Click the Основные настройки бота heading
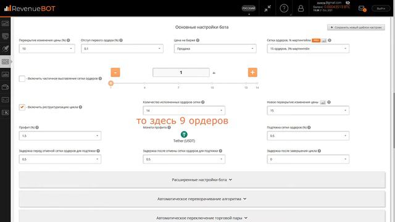 [x=202, y=27]
